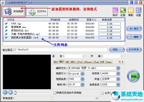Open the 设置 settings icon
Screen dimensions: 144x102
pos(138,10)
